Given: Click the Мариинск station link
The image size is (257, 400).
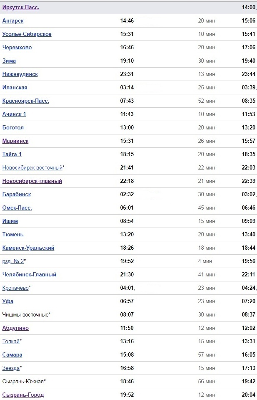Looking at the screenshot, I should (x=15, y=141).
